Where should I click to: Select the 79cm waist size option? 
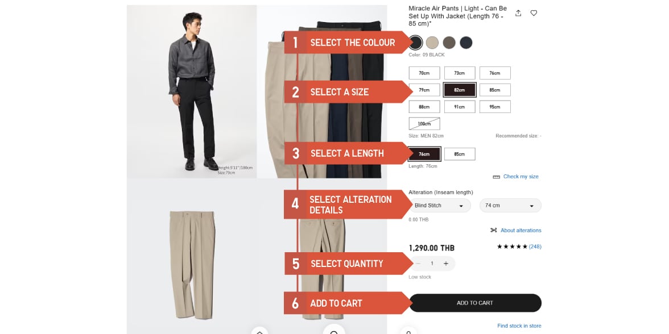click(424, 90)
